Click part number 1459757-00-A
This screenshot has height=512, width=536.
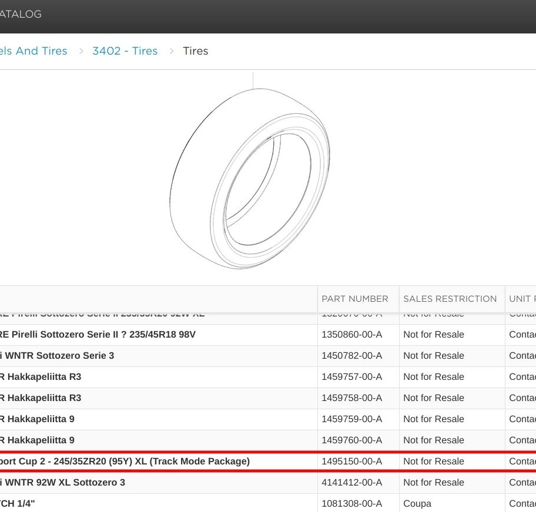coord(351,377)
